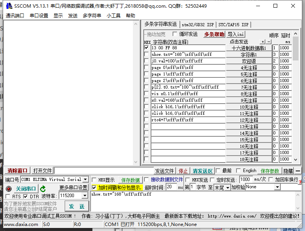The width and height of the screenshot is (305, 231).
Task: Toggle the HEX发送 checkbox
Action: [188, 180]
